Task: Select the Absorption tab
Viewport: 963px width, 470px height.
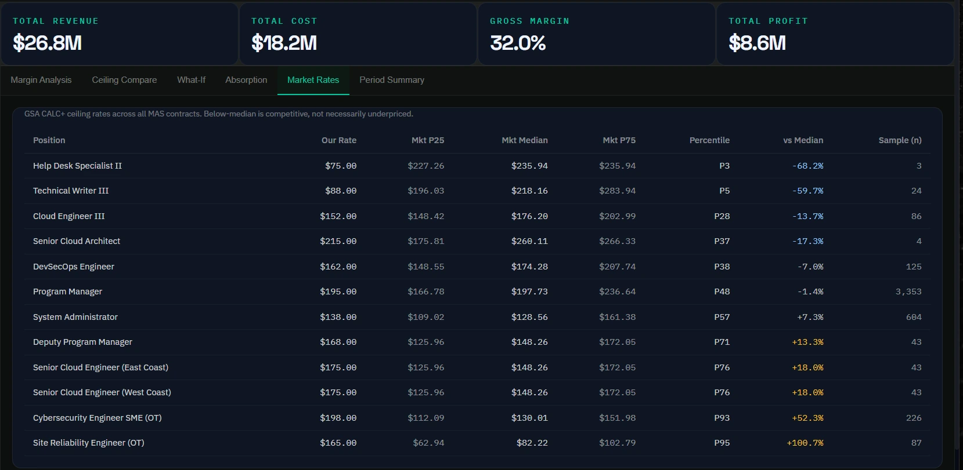Action: [x=246, y=80]
